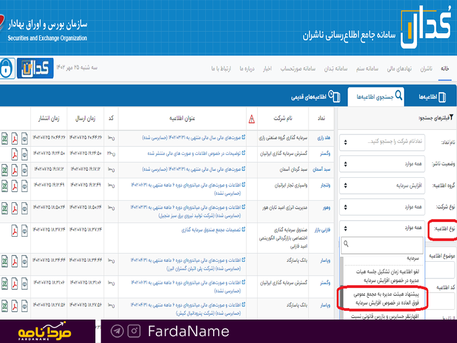The width and height of the screenshot is (457, 343).
Task: View فارابی بازار notice via eye icon
Action: click(x=25, y=231)
